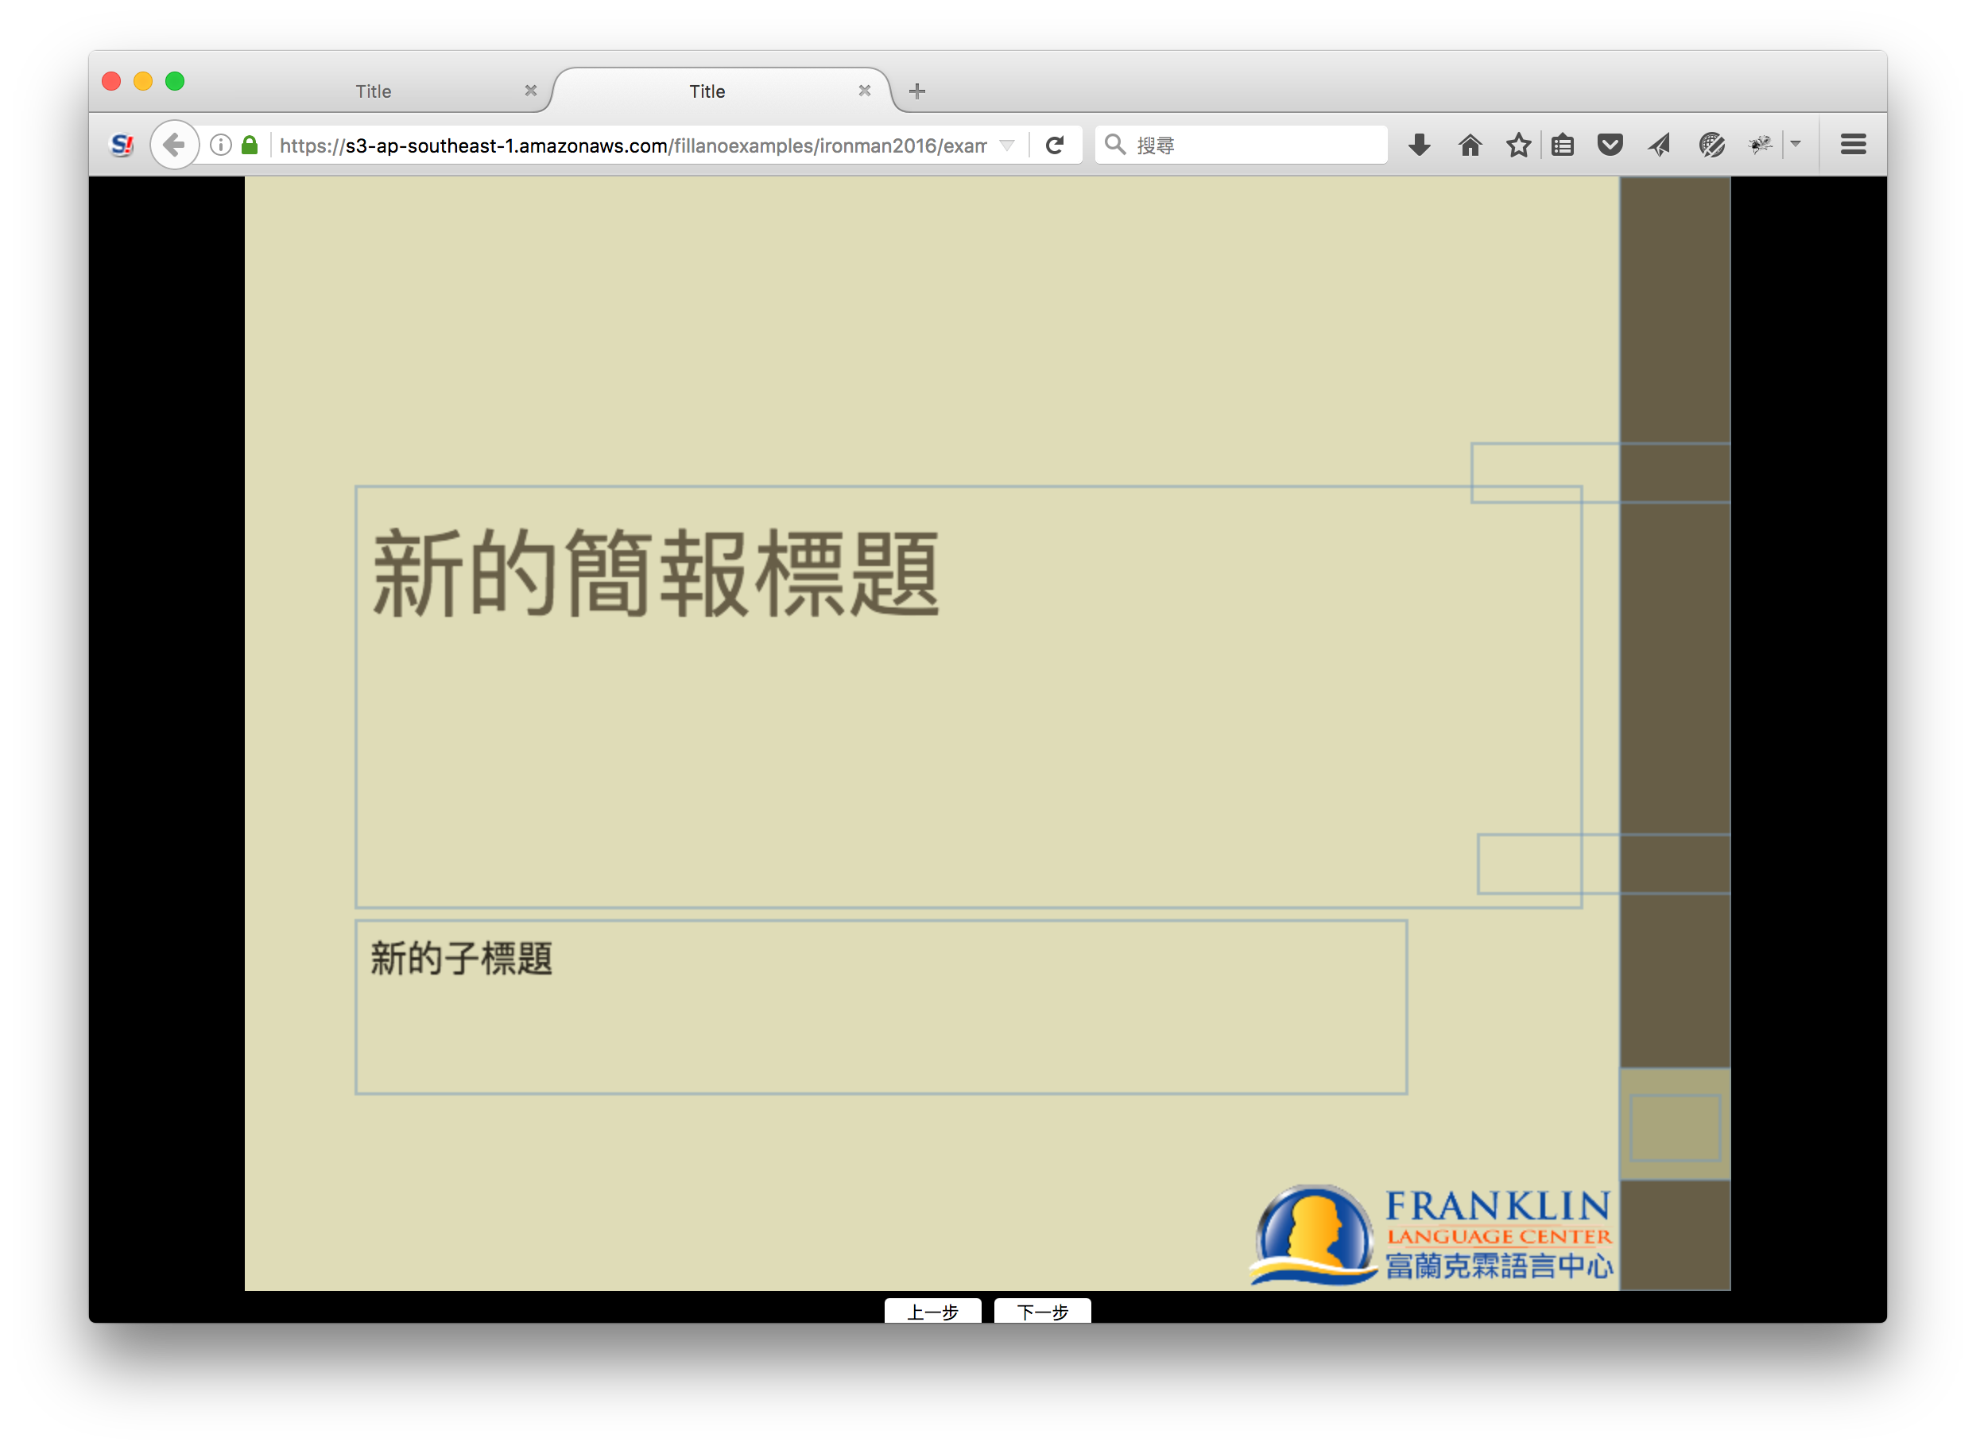Close the first Title tab
The width and height of the screenshot is (1976, 1450).
[531, 91]
